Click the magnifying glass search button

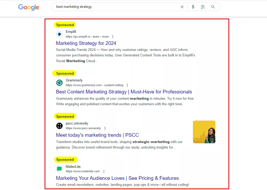tap(213, 7)
